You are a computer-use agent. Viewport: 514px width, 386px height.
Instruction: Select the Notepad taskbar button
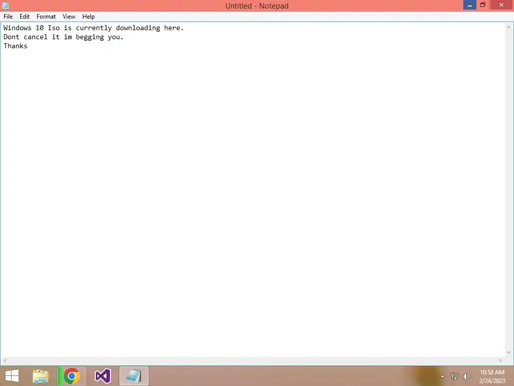click(134, 376)
